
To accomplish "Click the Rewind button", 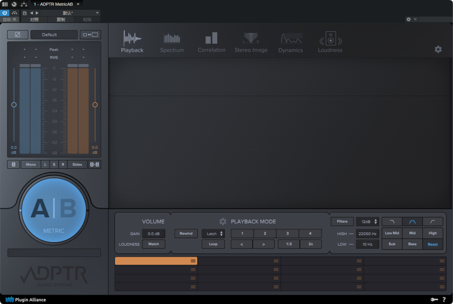I will 186,234.
